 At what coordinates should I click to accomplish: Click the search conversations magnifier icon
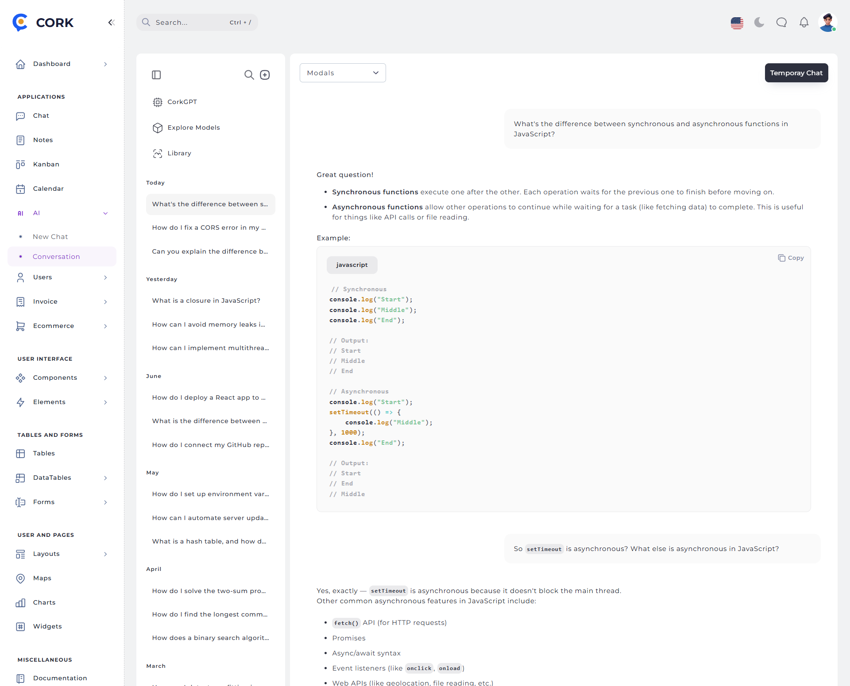click(x=249, y=75)
